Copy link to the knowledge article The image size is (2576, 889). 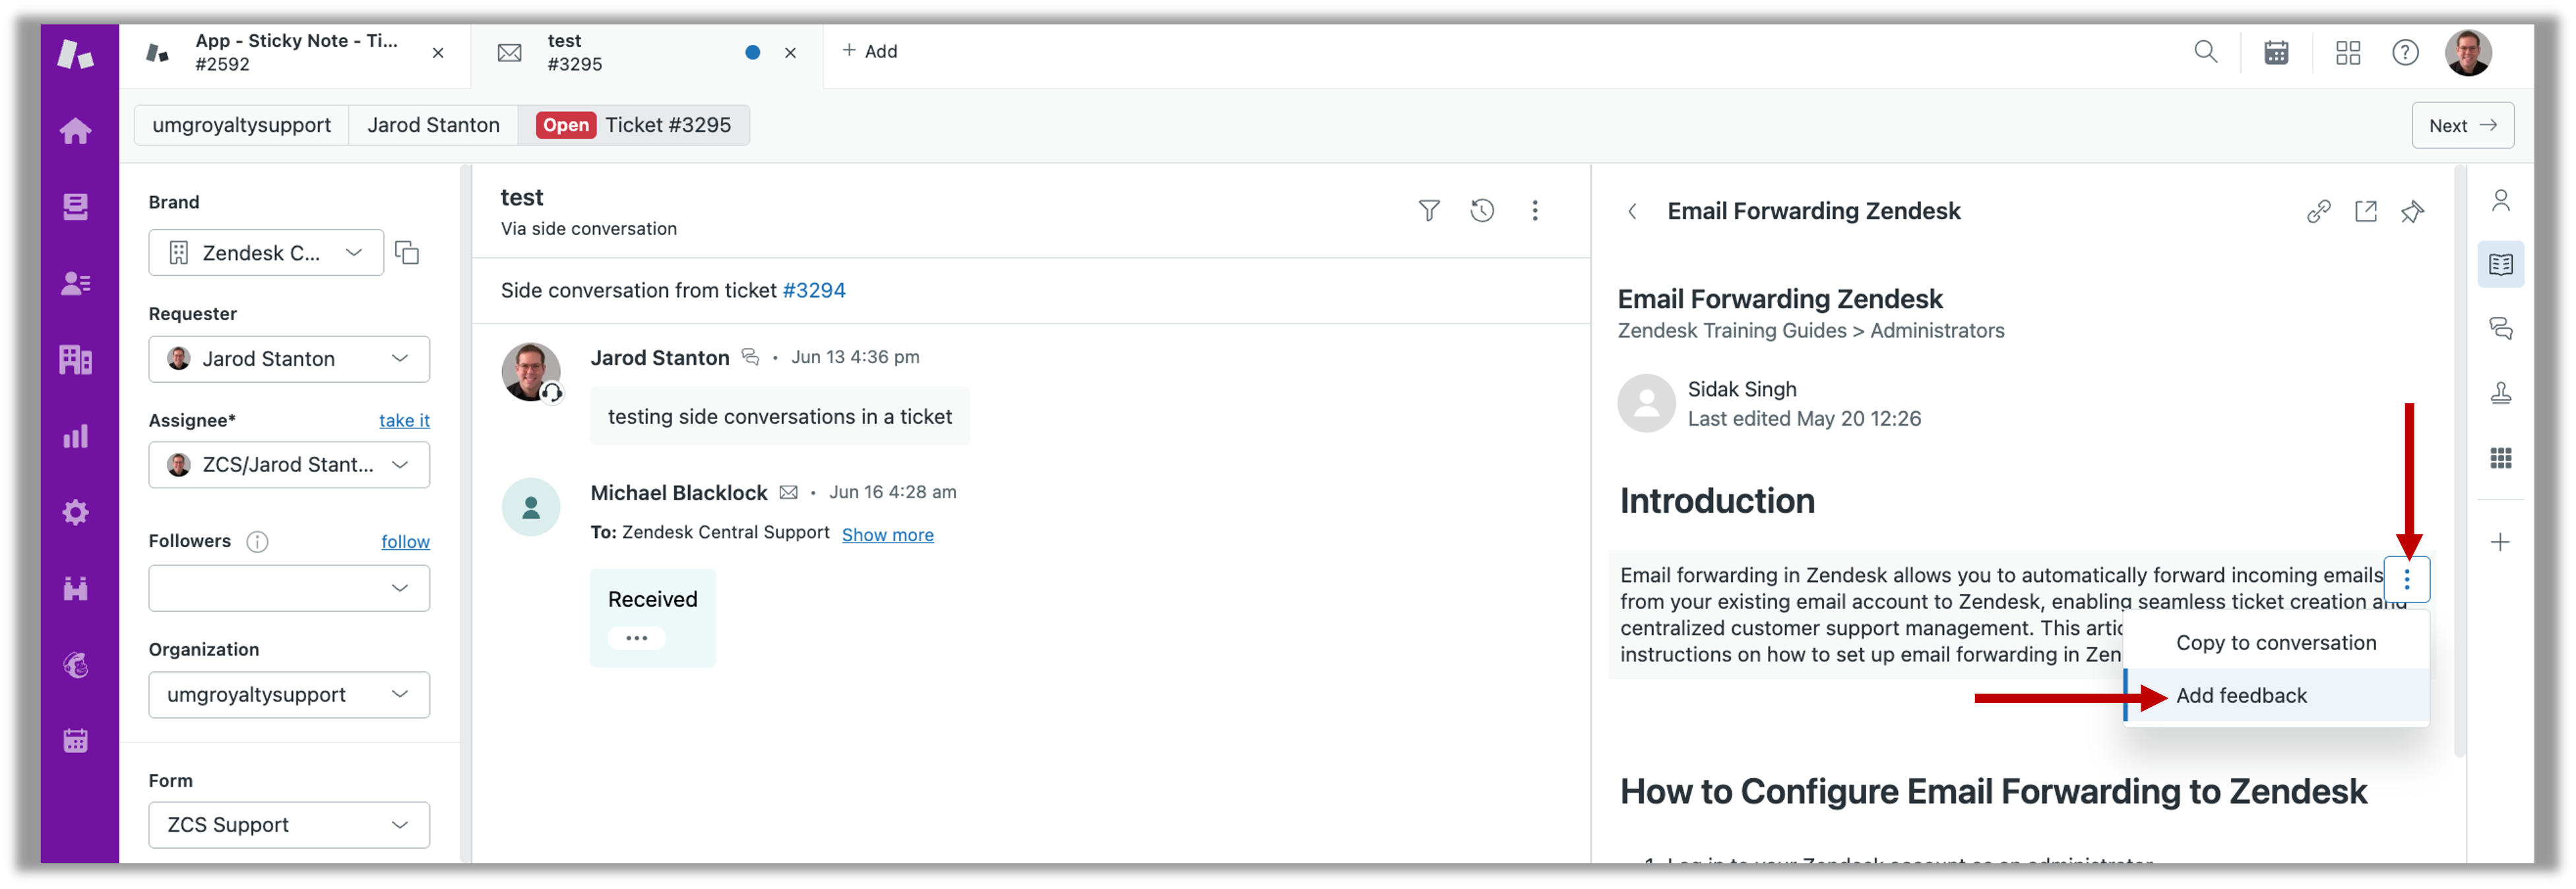[2319, 212]
